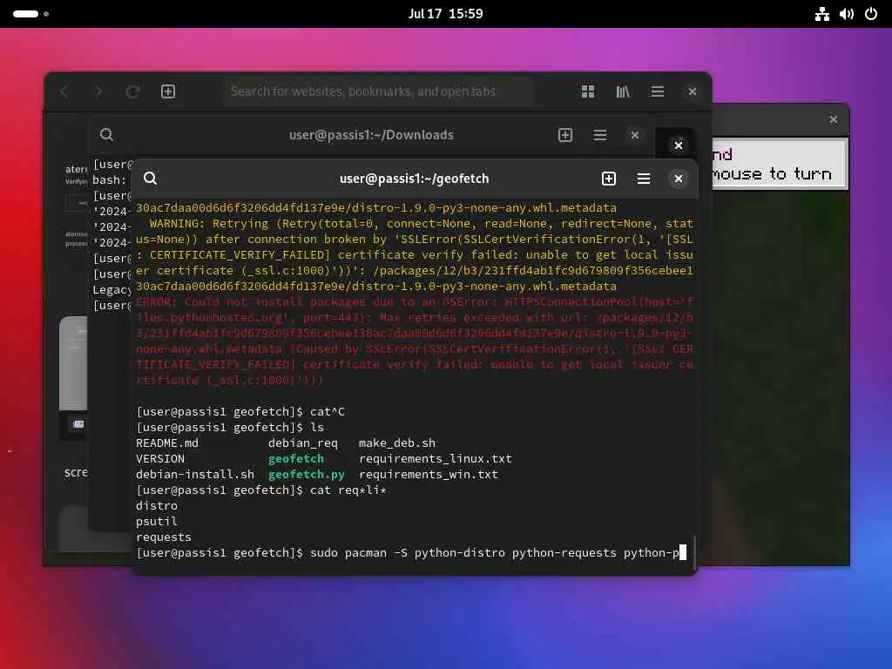Screen dimensions: 892x669
Task: Add new tab in geofetch terminal
Action: tap(609, 179)
